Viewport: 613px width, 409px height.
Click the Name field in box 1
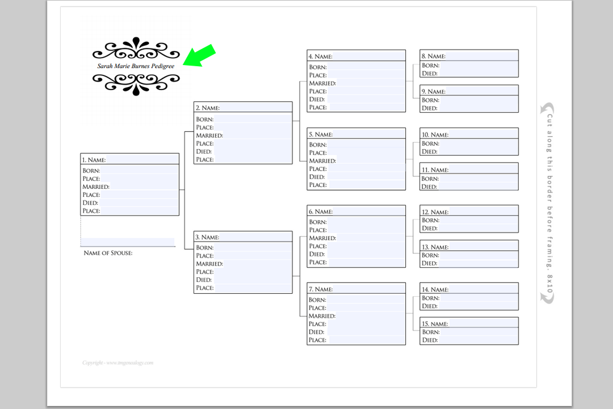(x=142, y=159)
